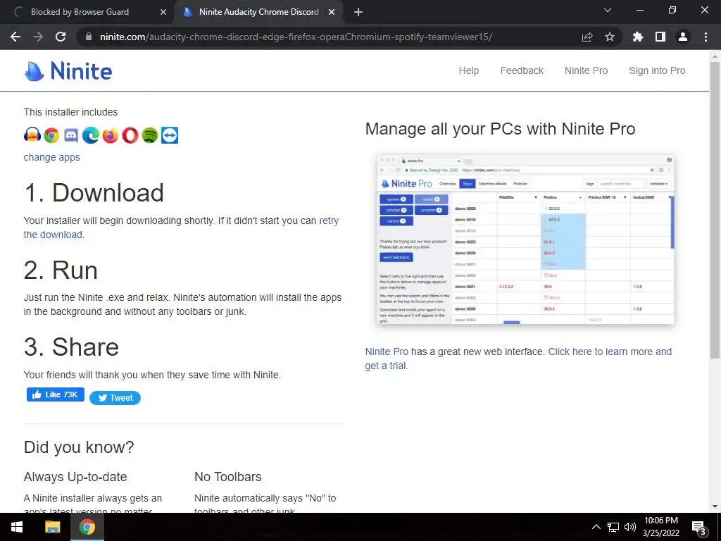Click the browser forward arrow
This screenshot has width=721, height=541.
pyautogui.click(x=38, y=37)
